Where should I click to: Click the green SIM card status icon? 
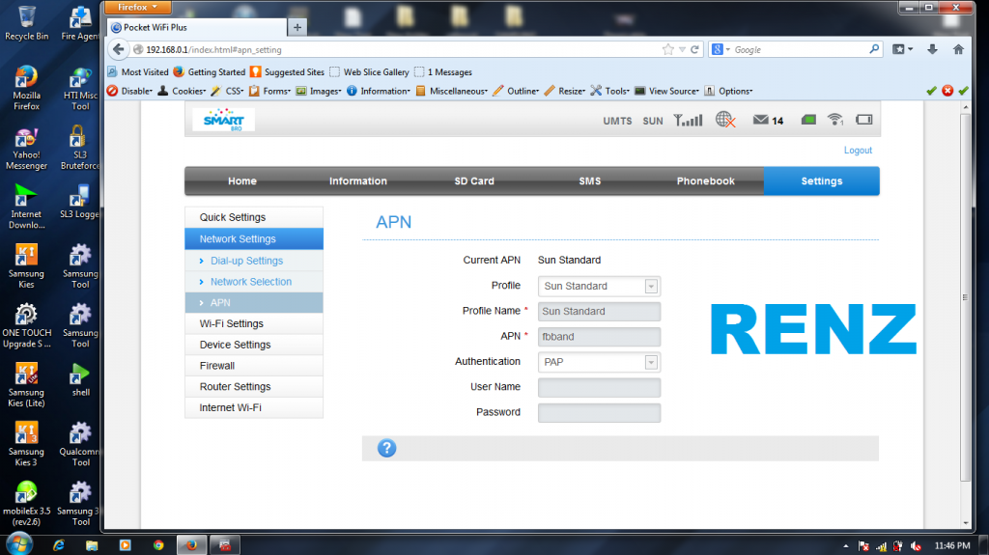pos(808,119)
